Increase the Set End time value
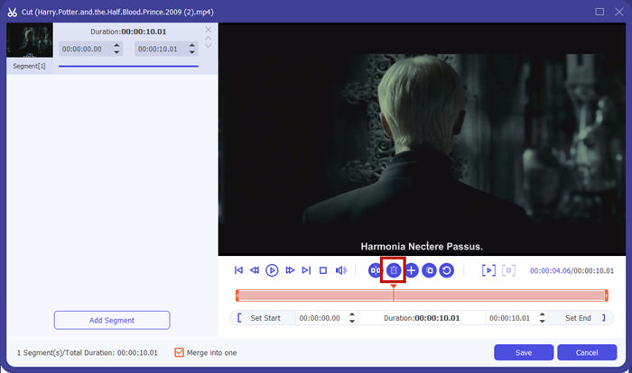The height and width of the screenshot is (373, 632). (x=542, y=314)
